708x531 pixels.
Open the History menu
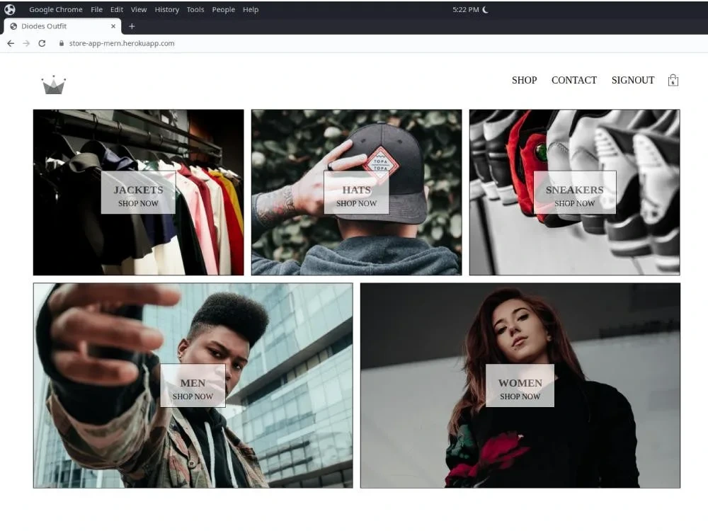coord(166,9)
